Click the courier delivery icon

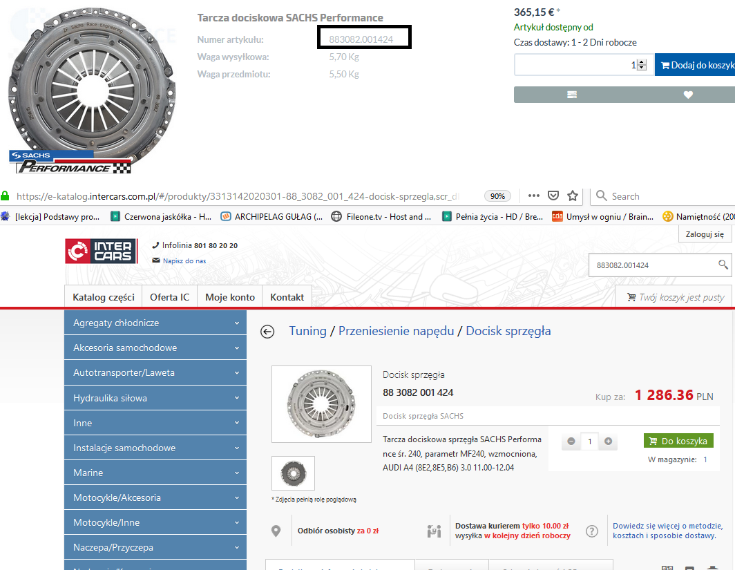pyautogui.click(x=434, y=531)
